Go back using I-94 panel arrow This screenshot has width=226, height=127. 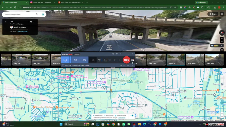click(6, 22)
